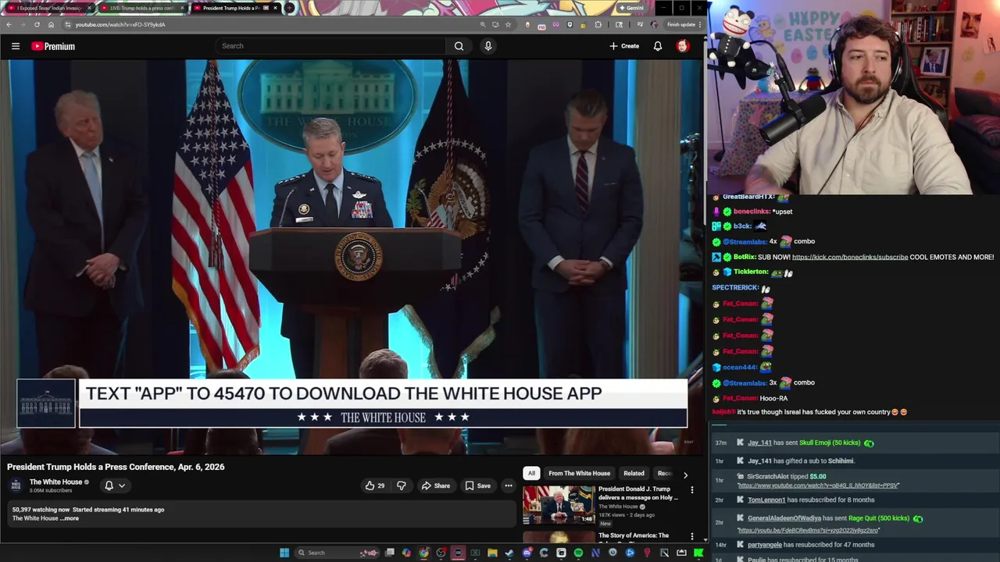Click the Create button

click(x=624, y=46)
